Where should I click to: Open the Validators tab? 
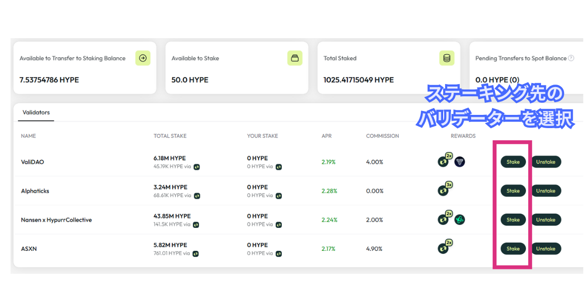(x=36, y=112)
